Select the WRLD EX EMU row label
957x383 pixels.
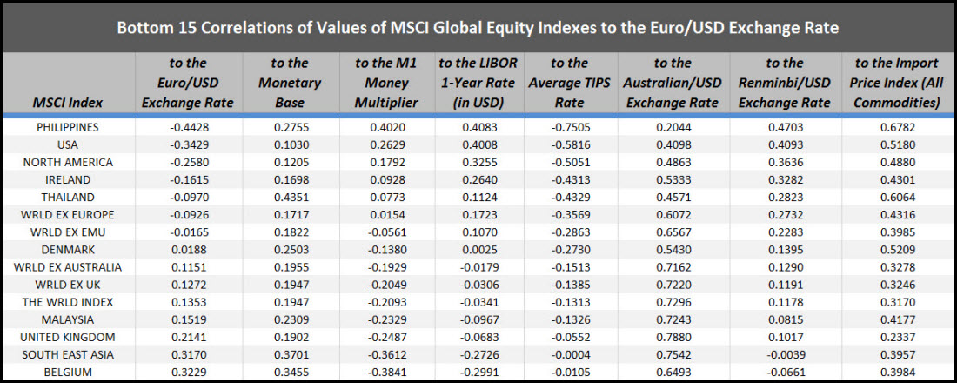[x=69, y=232]
